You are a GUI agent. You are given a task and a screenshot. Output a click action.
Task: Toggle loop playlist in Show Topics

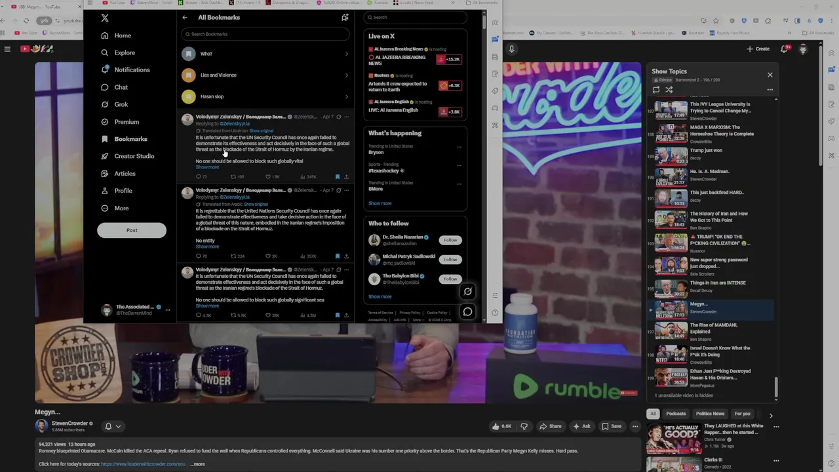click(656, 90)
